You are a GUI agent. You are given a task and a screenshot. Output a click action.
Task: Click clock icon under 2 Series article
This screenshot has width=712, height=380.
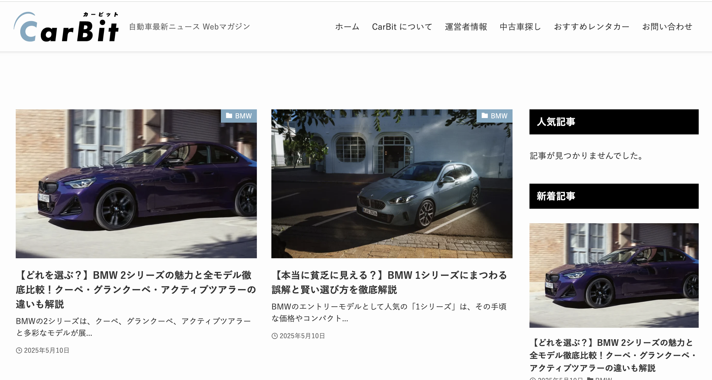tap(19, 350)
